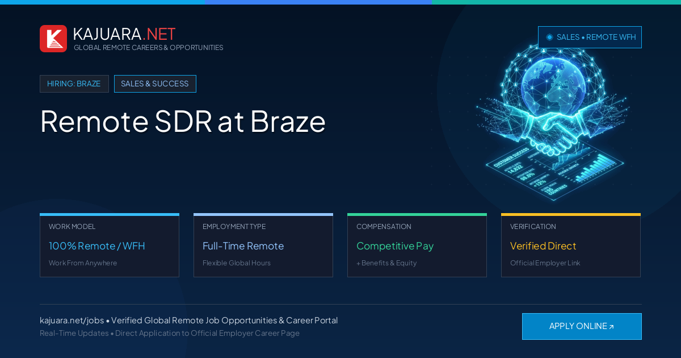This screenshot has height=358, width=681.
Task: Open the KAJUARA.NET site title
Action: pos(124,34)
